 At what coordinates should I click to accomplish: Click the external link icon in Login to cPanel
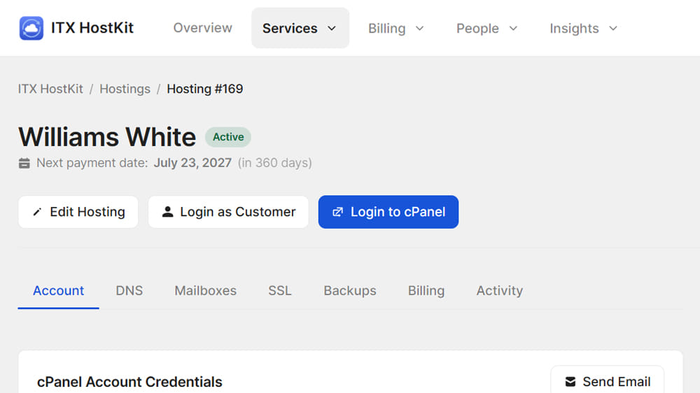coord(337,212)
